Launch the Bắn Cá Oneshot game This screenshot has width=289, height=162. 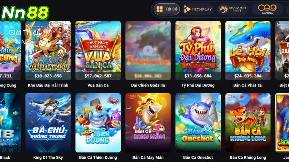point(198,123)
